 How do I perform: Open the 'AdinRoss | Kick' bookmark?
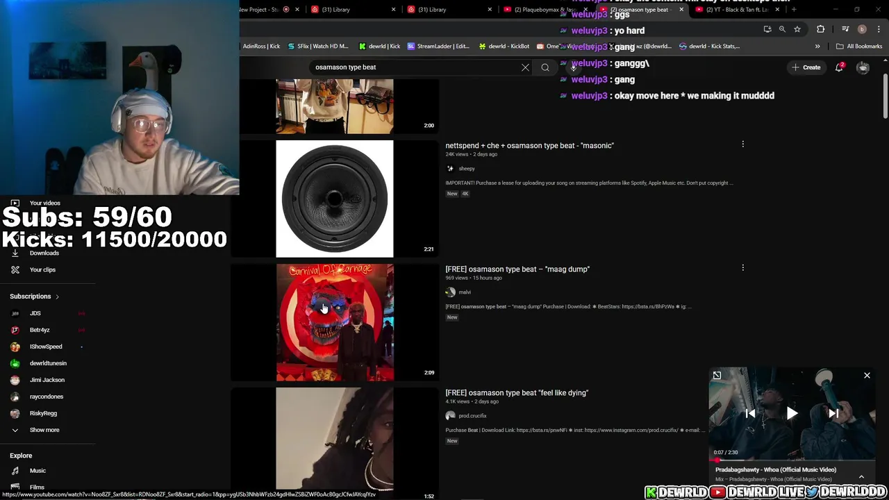(x=260, y=47)
